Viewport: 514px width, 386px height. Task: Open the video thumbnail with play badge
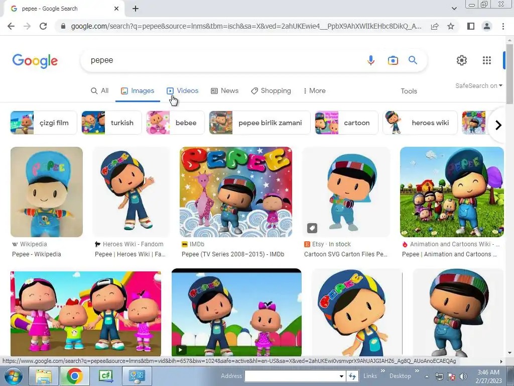pos(236,313)
